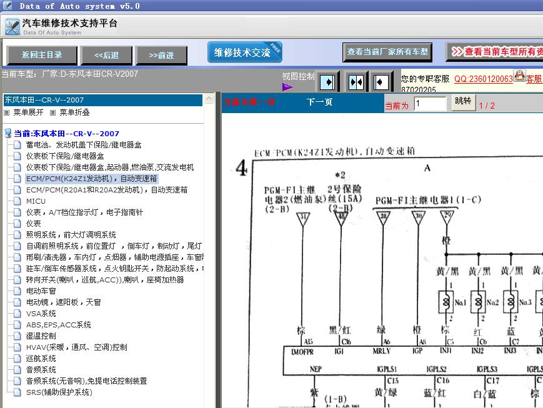543x408 pixels.
Task: Click the center split view control icon
Action: click(356, 82)
